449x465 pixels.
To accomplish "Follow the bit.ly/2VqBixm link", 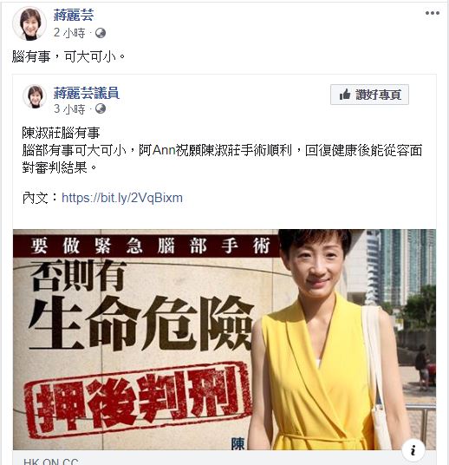I will coord(122,198).
